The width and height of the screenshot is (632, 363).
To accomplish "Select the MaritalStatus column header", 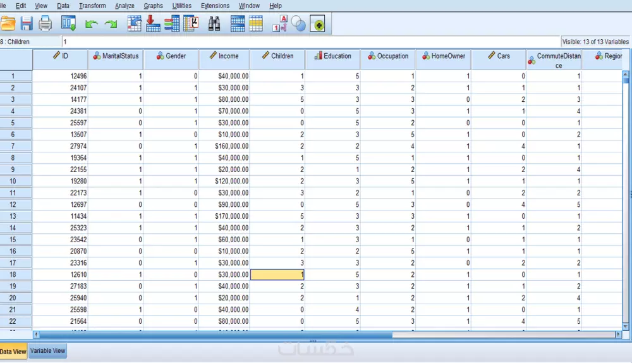I will (x=116, y=59).
